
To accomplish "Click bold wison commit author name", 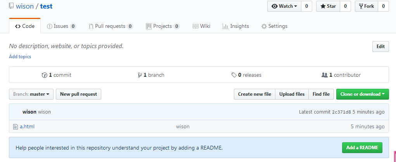I will pos(29,112).
